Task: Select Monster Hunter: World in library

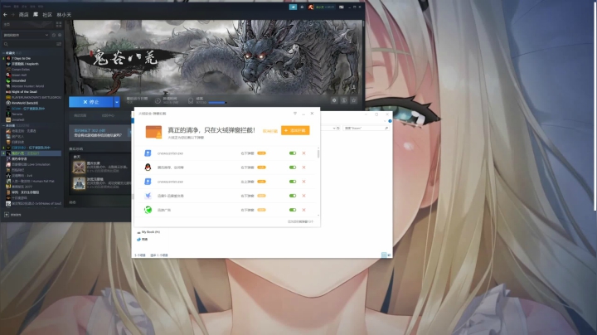Action: 27,86
